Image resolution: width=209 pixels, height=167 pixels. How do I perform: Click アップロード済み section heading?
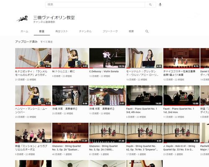click(26, 42)
